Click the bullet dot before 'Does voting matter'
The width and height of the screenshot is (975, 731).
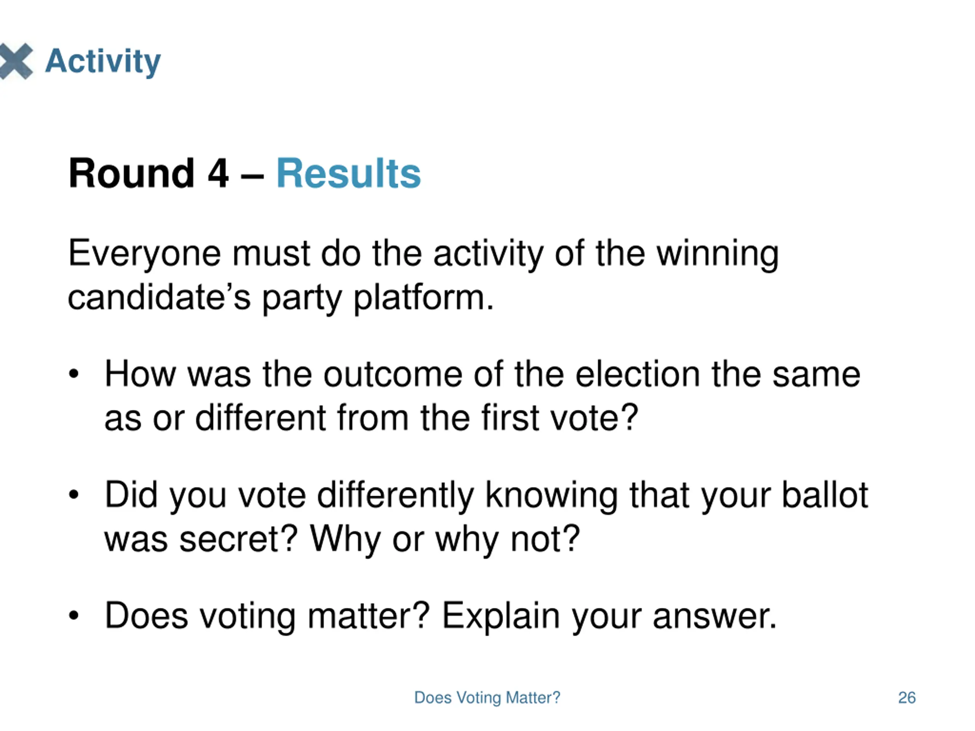(74, 616)
